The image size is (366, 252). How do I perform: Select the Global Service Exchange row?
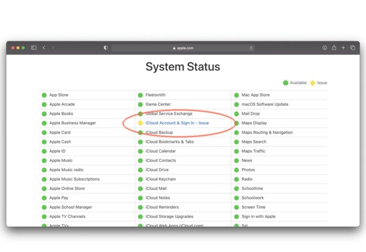183,114
